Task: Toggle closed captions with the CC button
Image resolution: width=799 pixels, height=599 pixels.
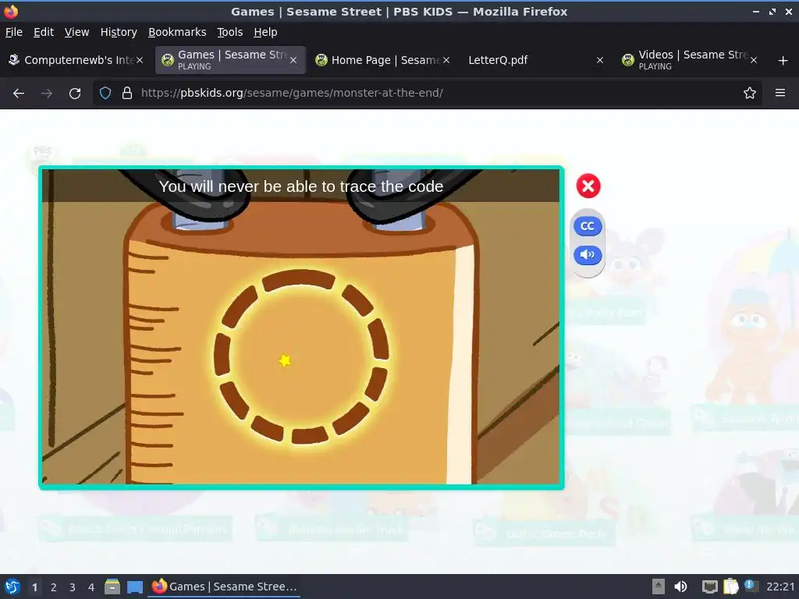Action: coord(588,226)
